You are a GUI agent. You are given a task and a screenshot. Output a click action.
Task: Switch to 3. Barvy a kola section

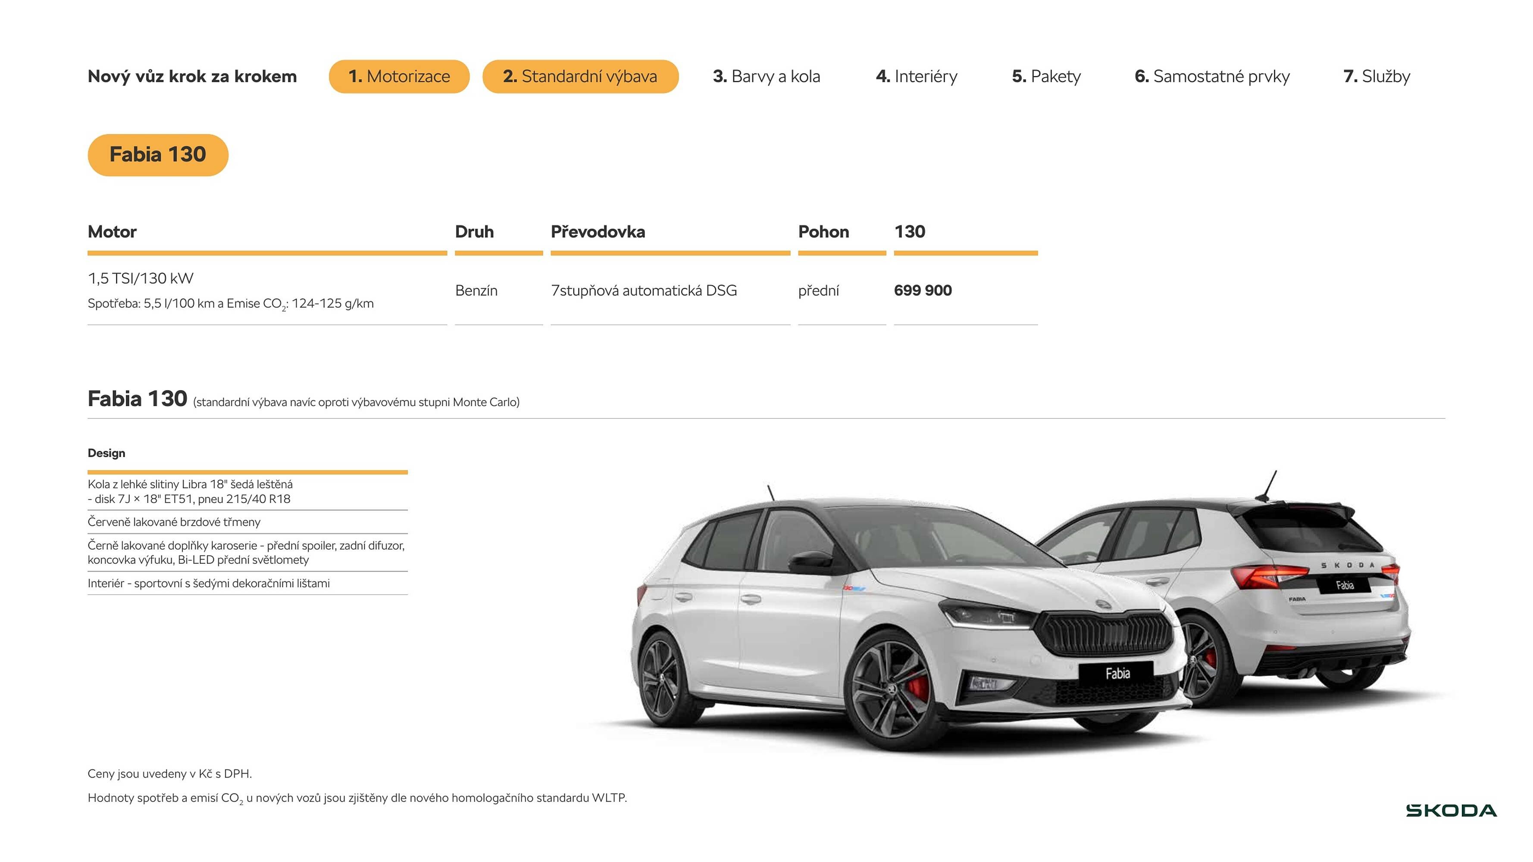[767, 76]
